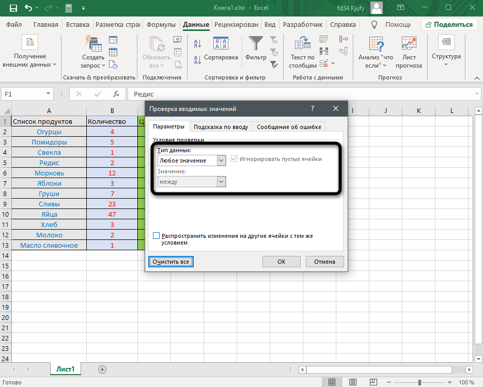Image resolution: width=483 pixels, height=387 pixels.
Task: Add a new sheet with the plus icon
Action: pos(102,369)
